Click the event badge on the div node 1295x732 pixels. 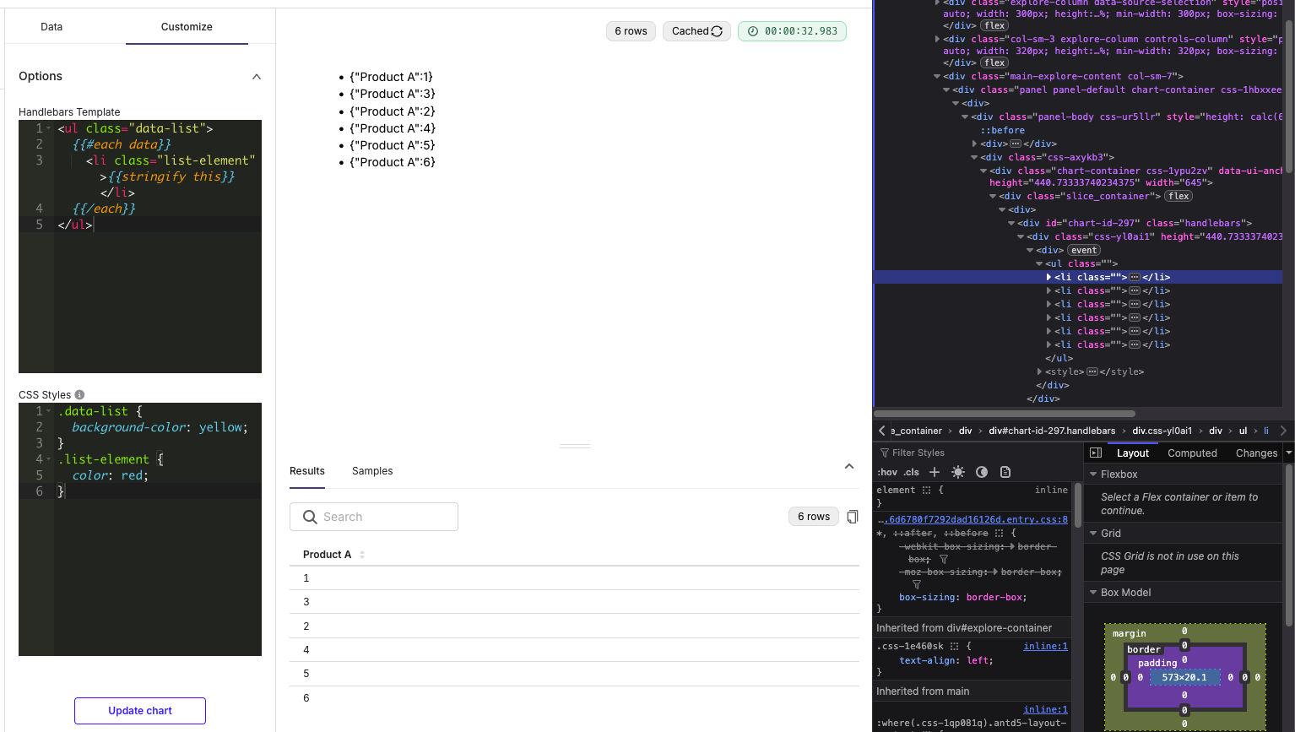1084,250
